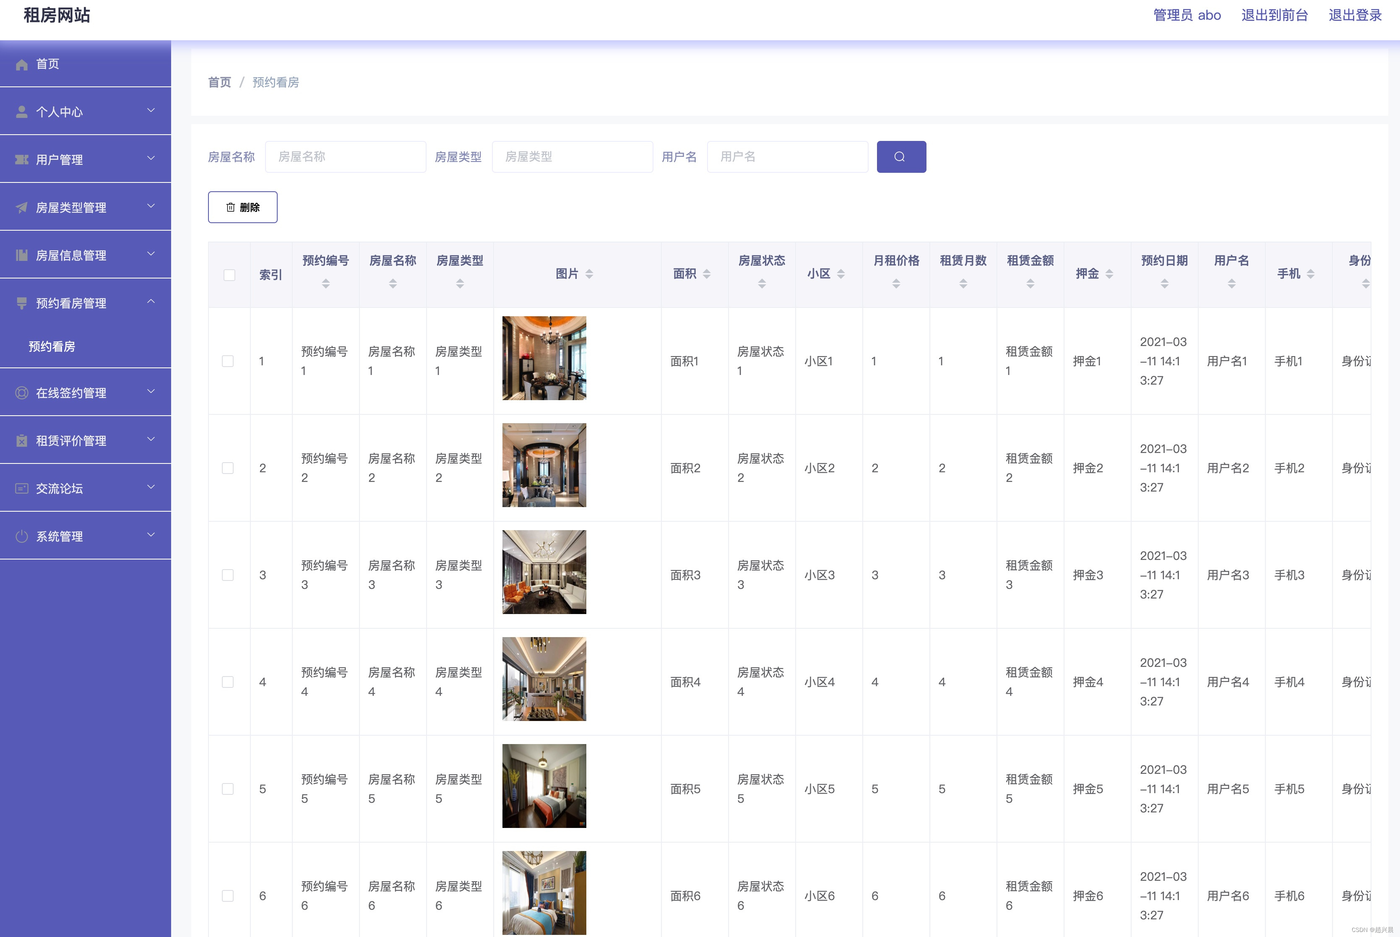Sort by 月租价格 column arrows
This screenshot has height=937, width=1400.
[896, 284]
